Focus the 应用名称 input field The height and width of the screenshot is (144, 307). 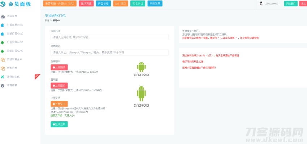pos(109,37)
